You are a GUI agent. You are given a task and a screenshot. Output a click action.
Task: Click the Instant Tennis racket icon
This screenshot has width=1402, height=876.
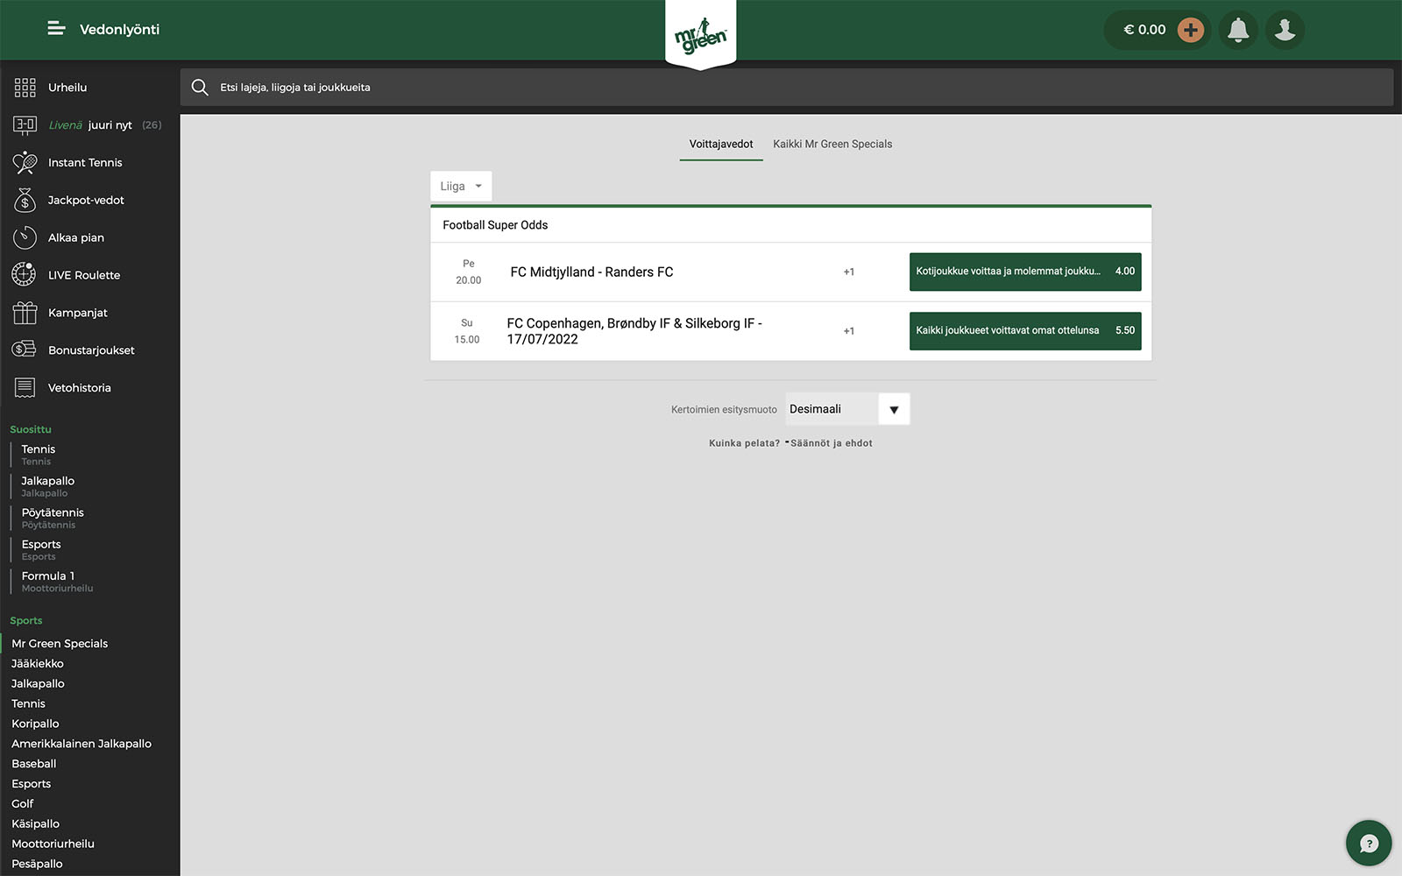[25, 163]
